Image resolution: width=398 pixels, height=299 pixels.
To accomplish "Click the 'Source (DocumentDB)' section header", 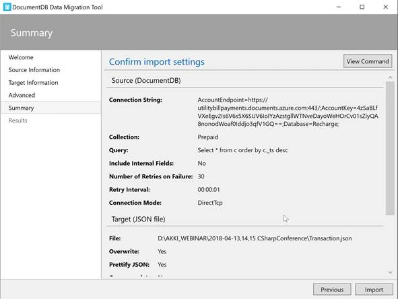I will click(x=146, y=80).
